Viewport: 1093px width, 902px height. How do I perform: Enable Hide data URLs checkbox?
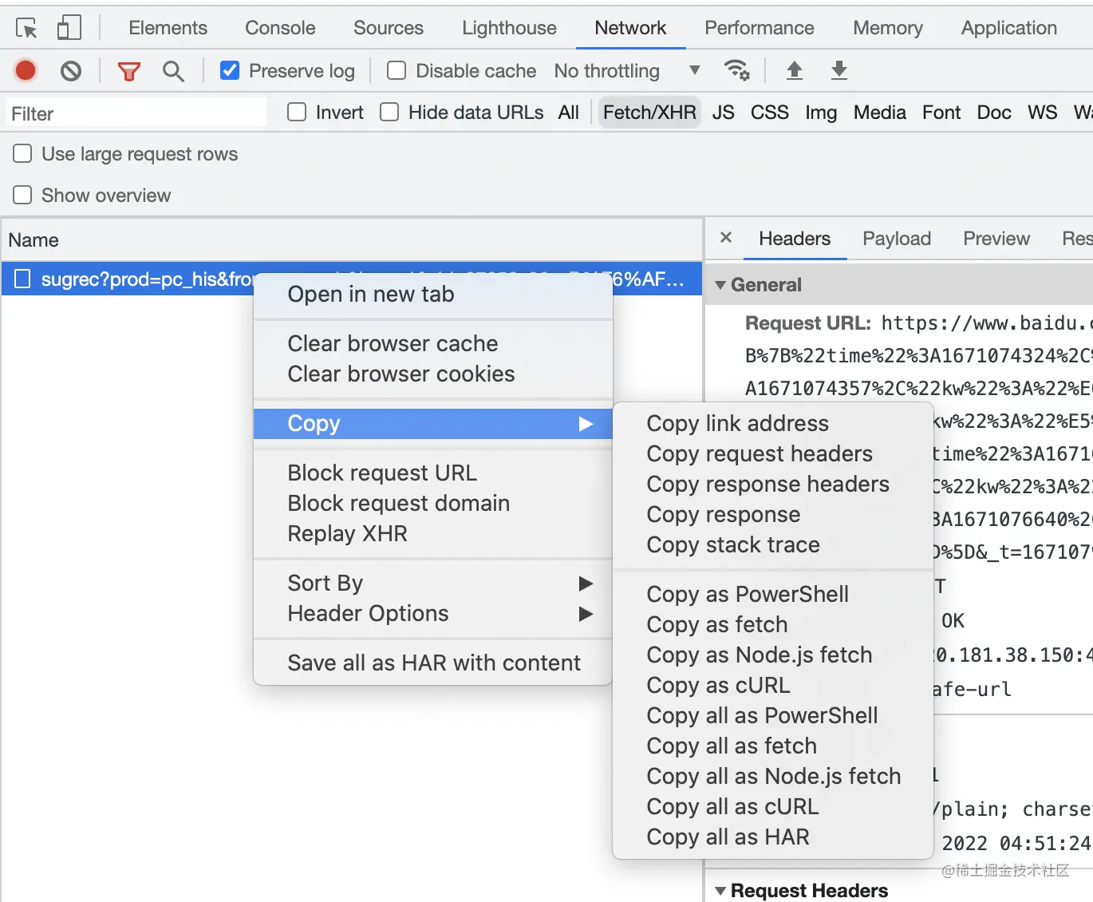click(389, 112)
